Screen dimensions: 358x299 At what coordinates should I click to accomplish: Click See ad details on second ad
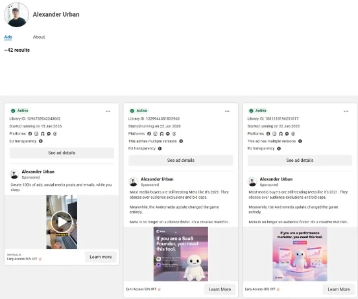[x=180, y=161]
